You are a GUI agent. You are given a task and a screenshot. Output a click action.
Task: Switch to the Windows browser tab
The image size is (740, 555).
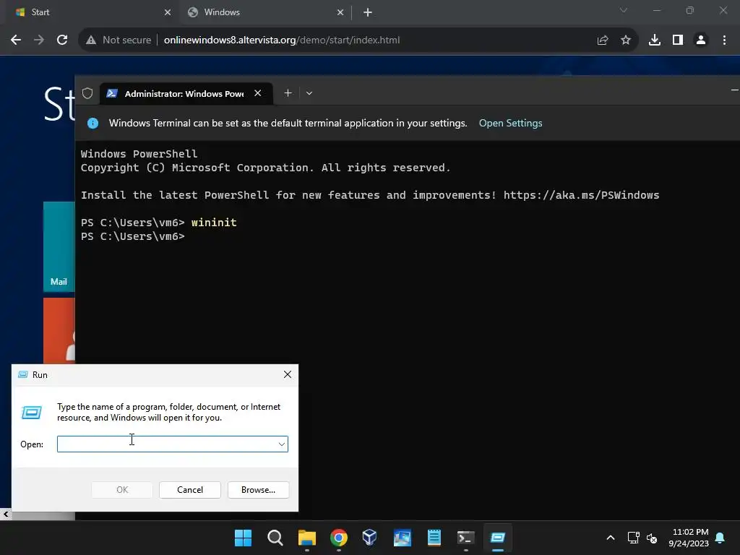tap(264, 12)
